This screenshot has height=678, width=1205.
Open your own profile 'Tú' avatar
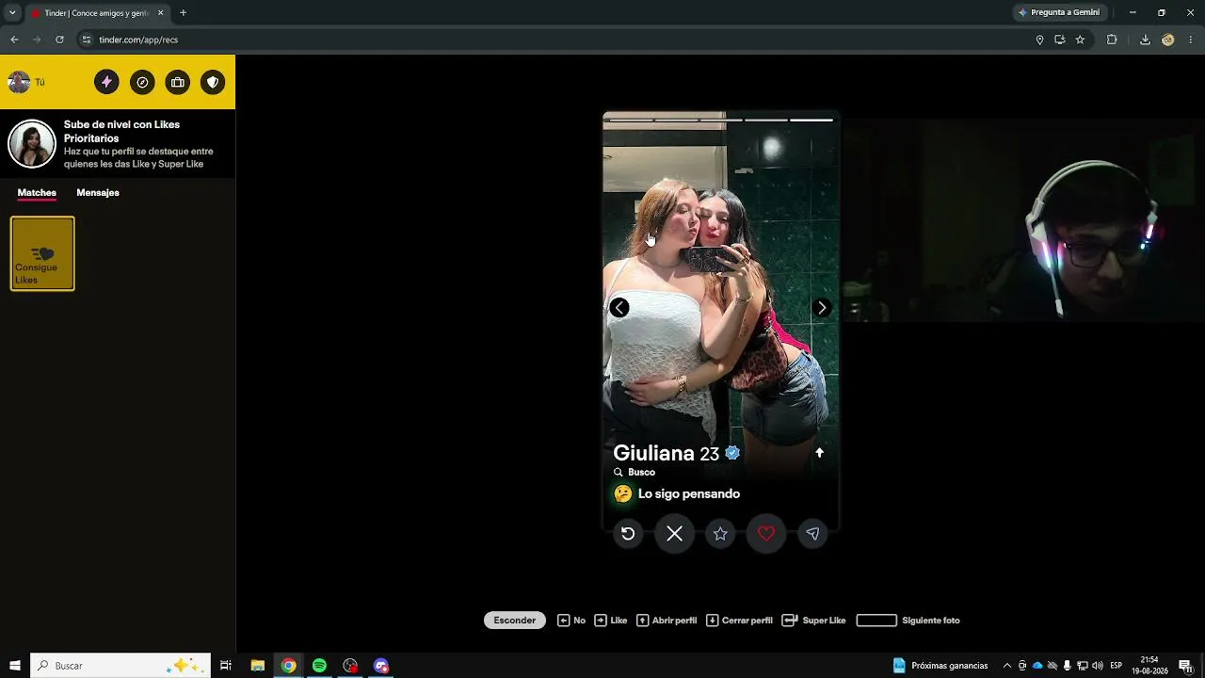point(19,82)
